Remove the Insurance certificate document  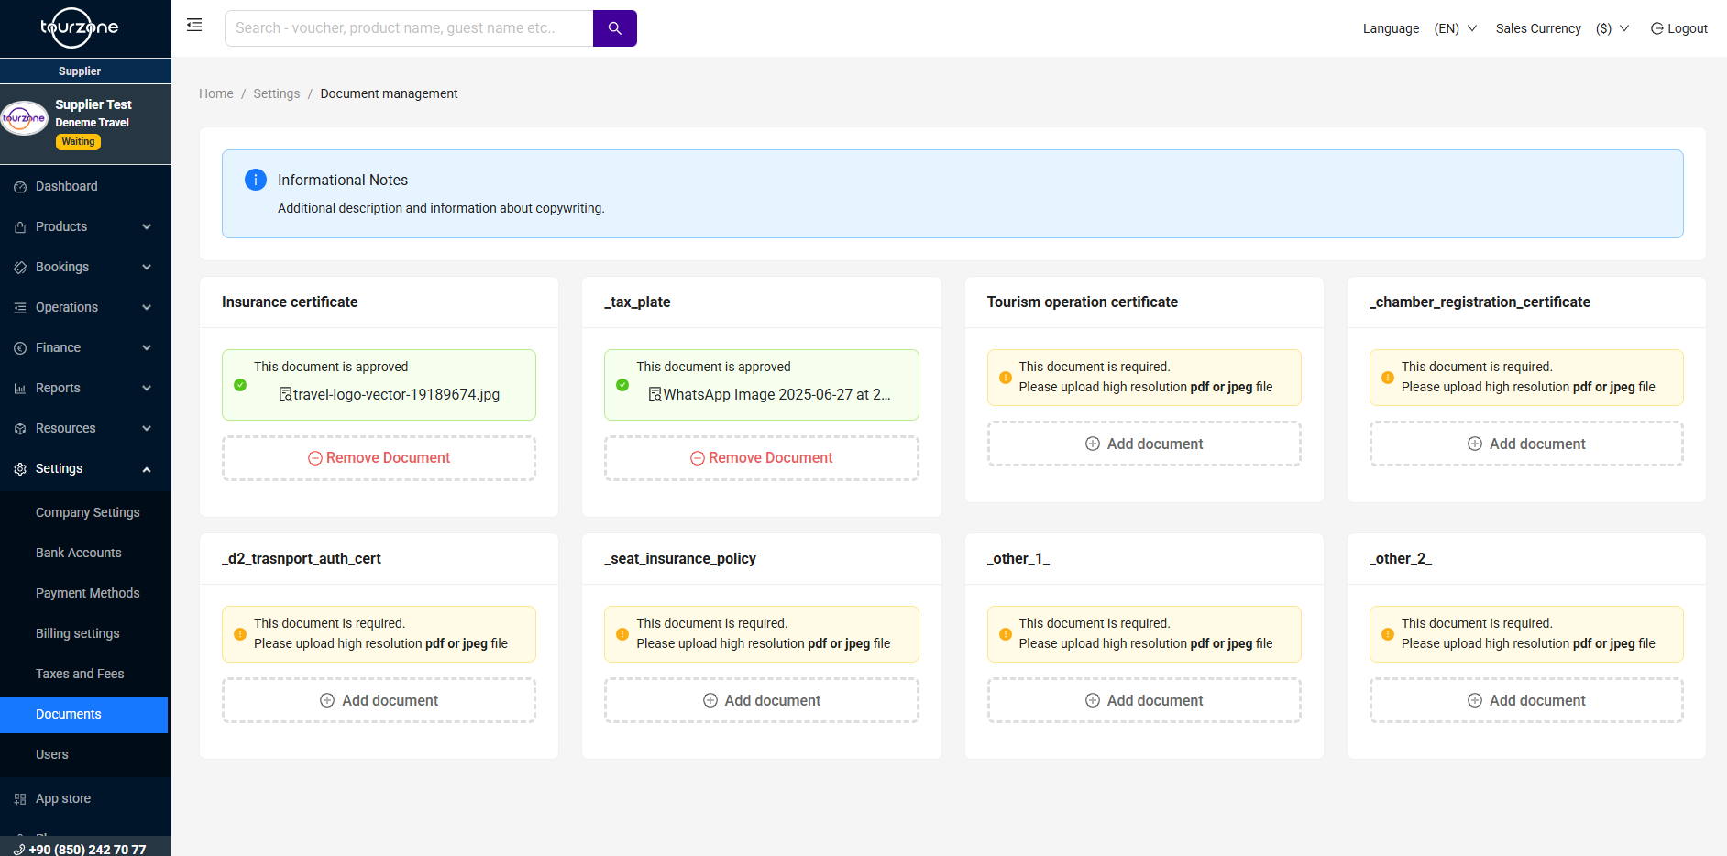click(379, 458)
